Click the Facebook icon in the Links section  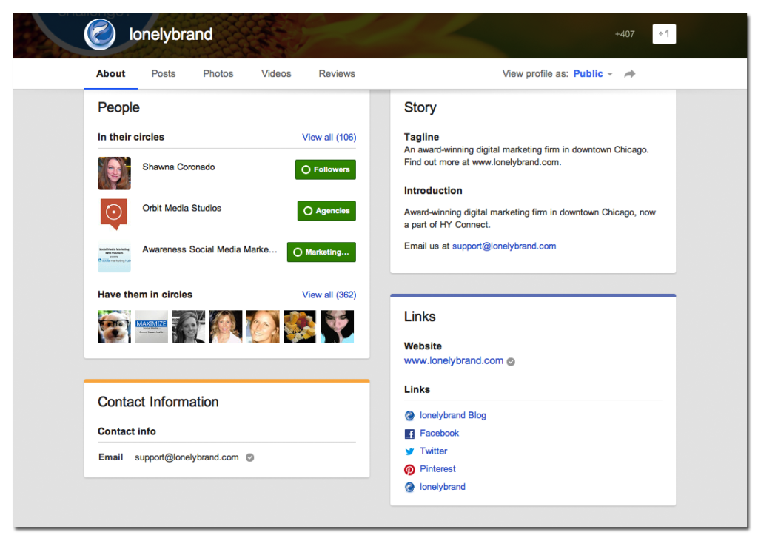[409, 433]
